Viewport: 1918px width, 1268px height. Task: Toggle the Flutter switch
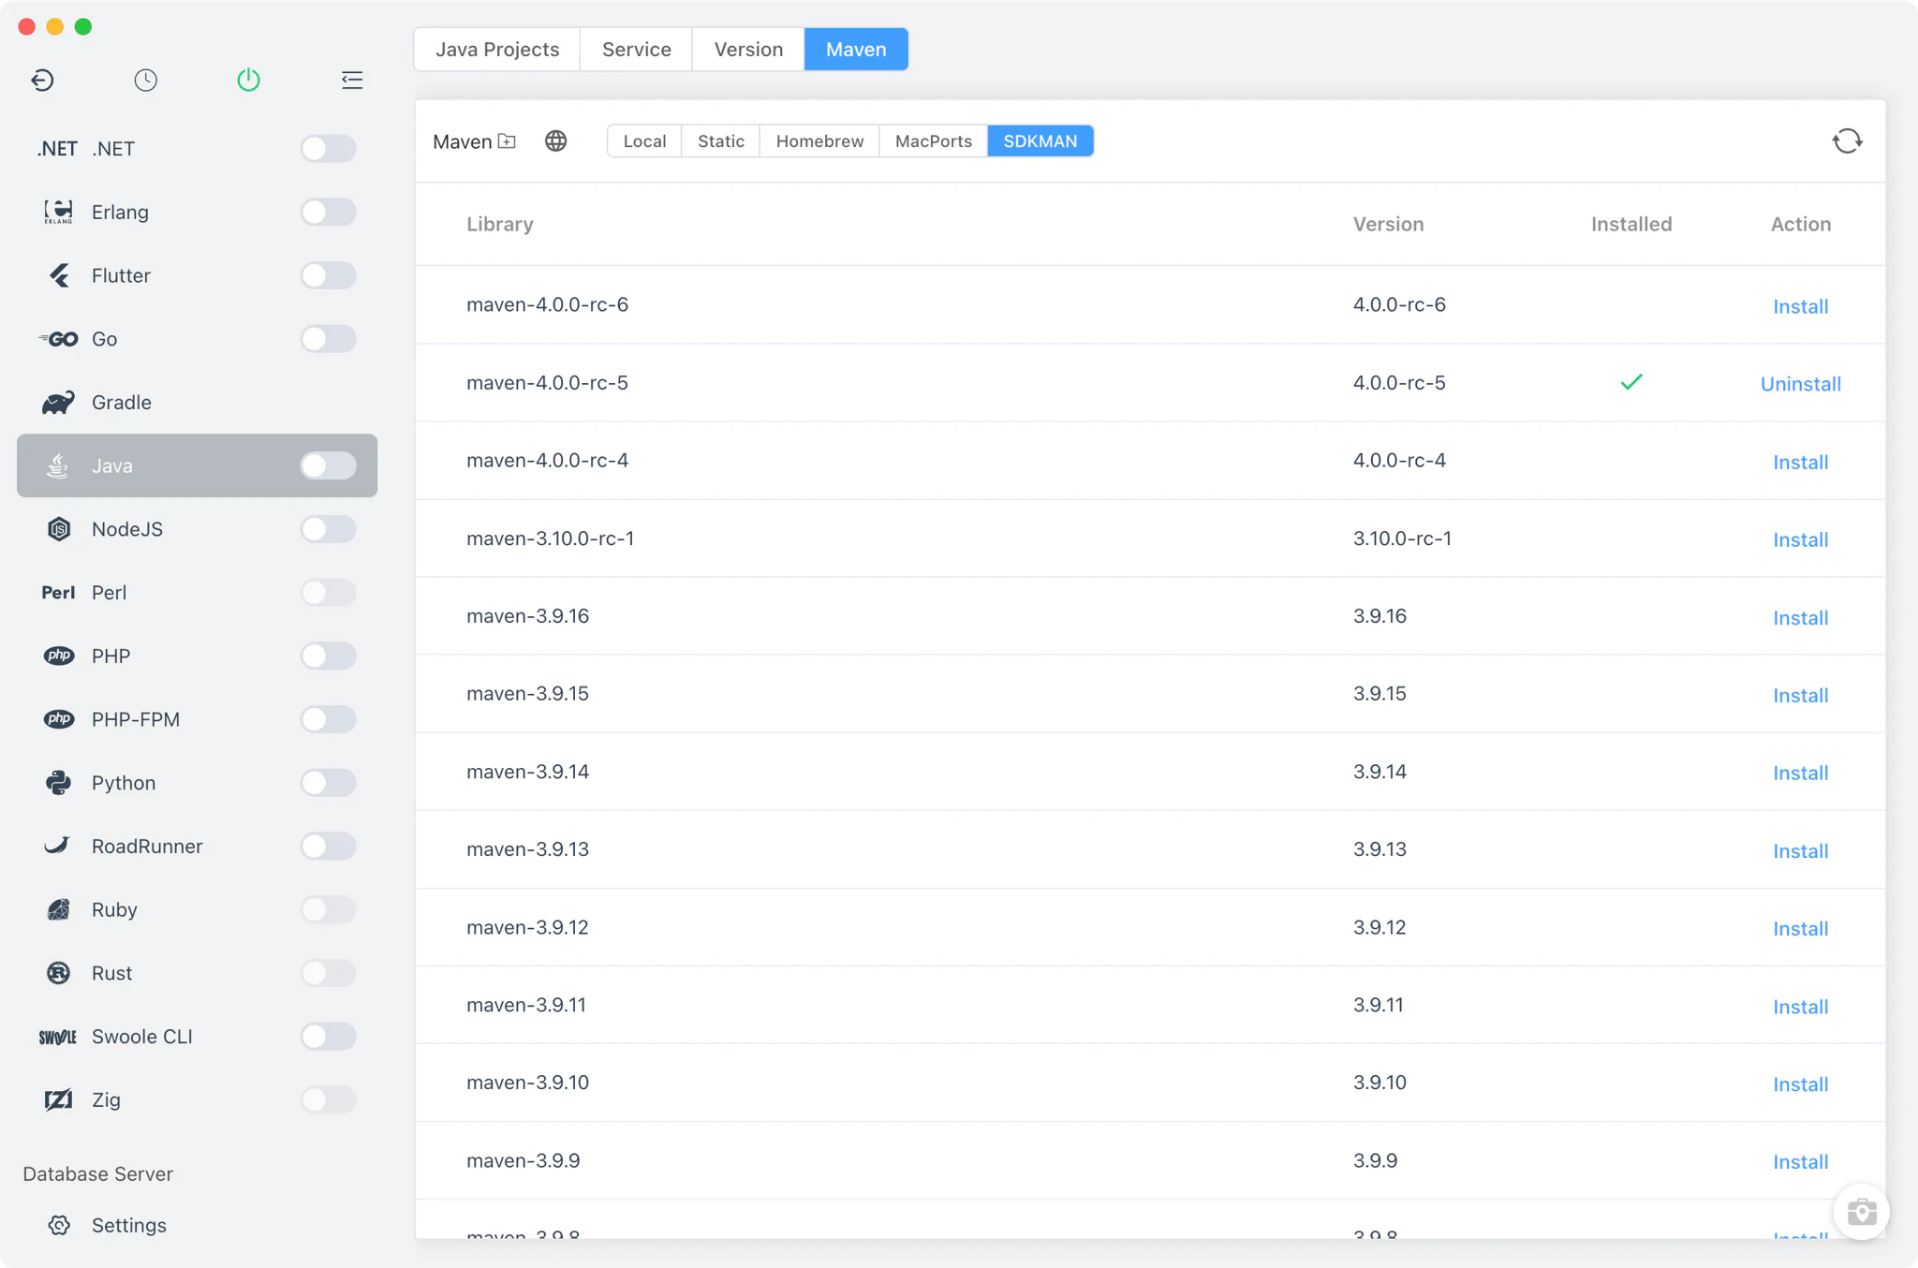(x=328, y=275)
